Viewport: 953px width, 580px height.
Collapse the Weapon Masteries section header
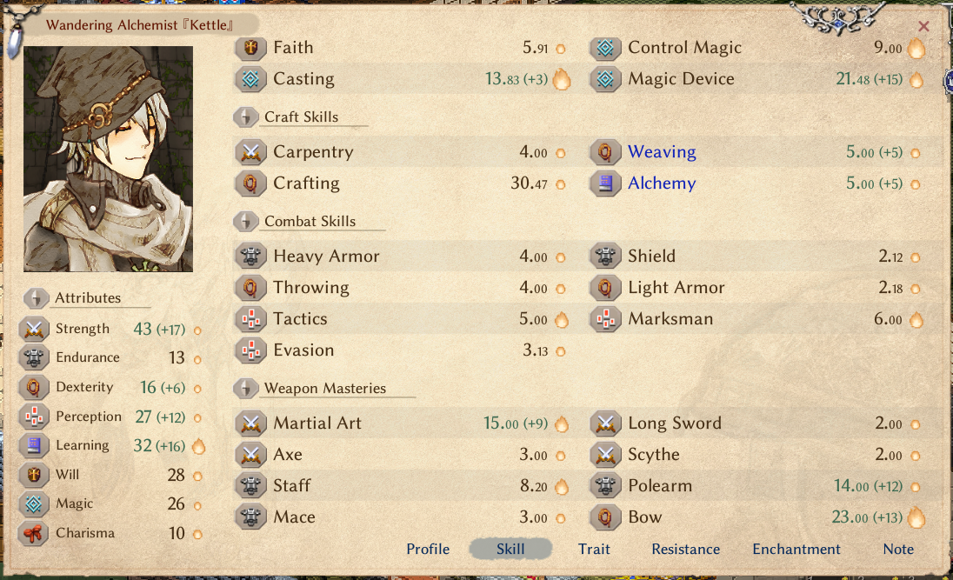point(324,388)
